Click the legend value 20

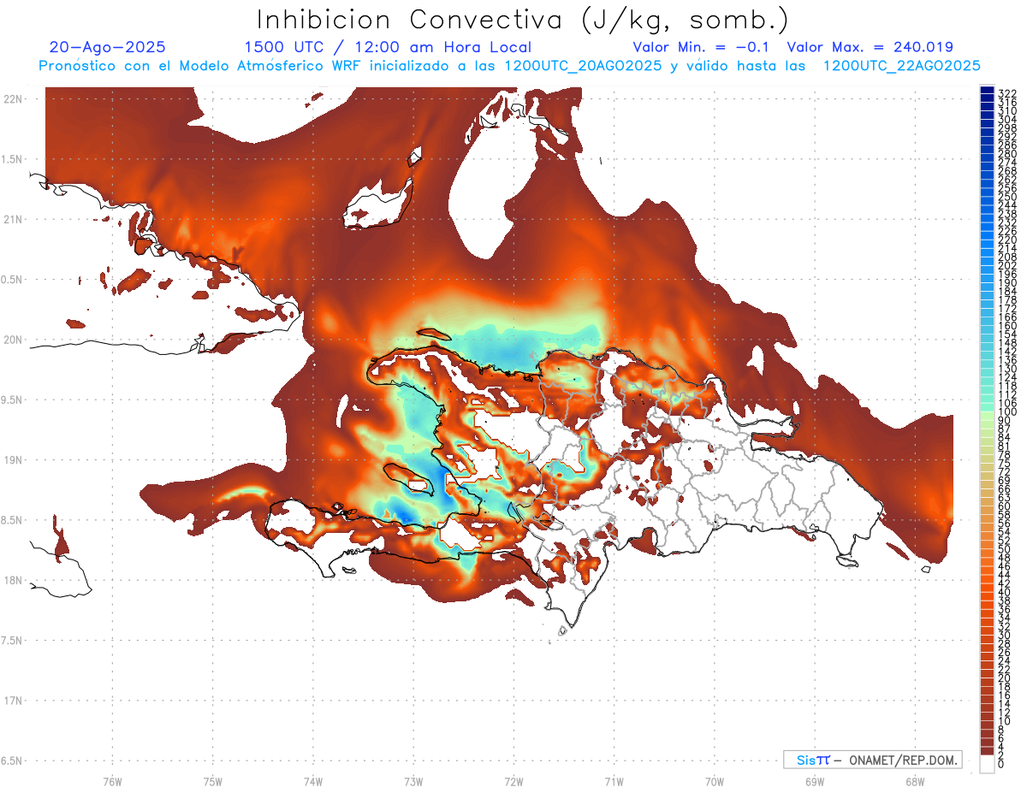[x=1005, y=678]
